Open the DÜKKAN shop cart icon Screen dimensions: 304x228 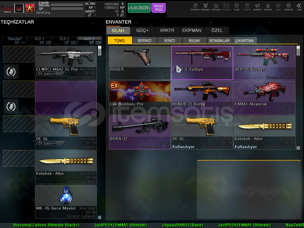216,7
